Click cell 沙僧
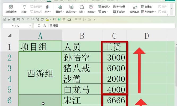Viewport: 177px width, 106px height. coord(81,78)
